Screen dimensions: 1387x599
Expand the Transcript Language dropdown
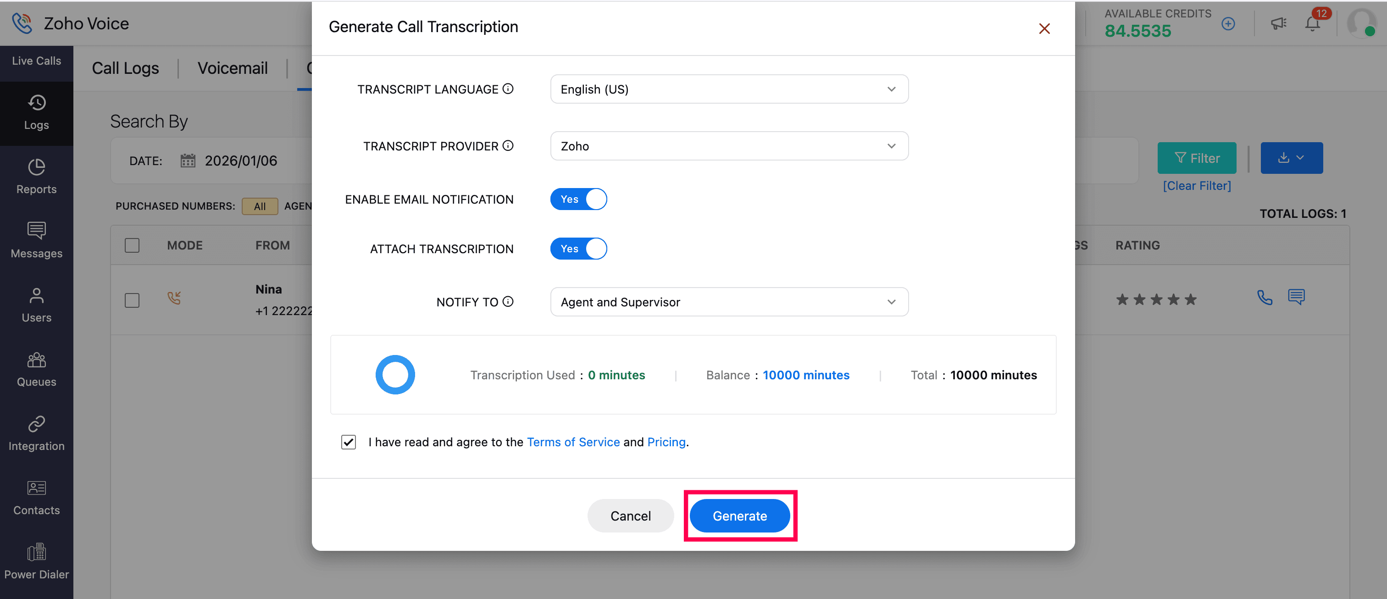(729, 89)
